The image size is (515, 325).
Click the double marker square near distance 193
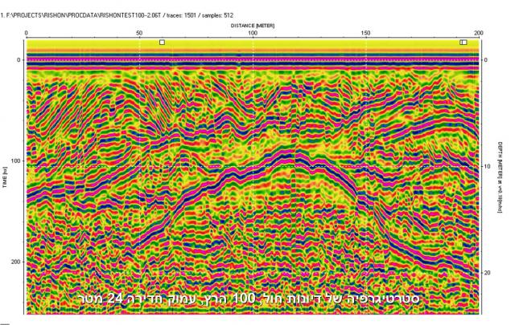point(463,43)
